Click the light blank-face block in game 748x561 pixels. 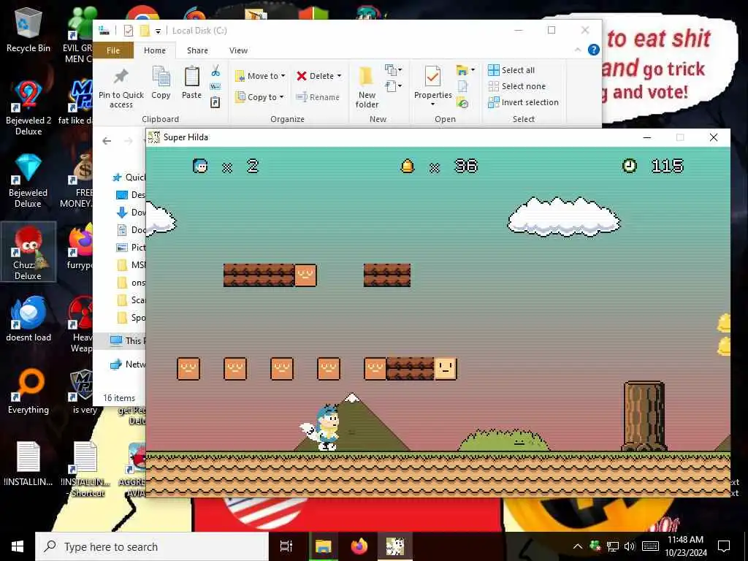(x=445, y=369)
